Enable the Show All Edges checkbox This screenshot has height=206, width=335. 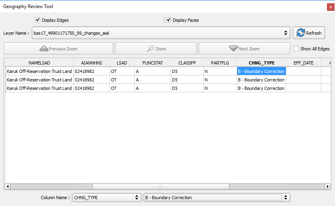pyautogui.click(x=296, y=48)
